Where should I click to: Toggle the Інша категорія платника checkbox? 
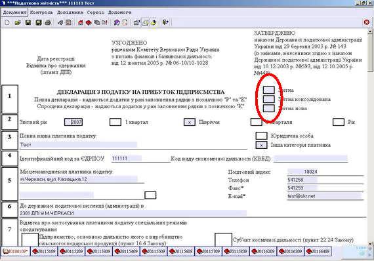[x=261, y=145]
